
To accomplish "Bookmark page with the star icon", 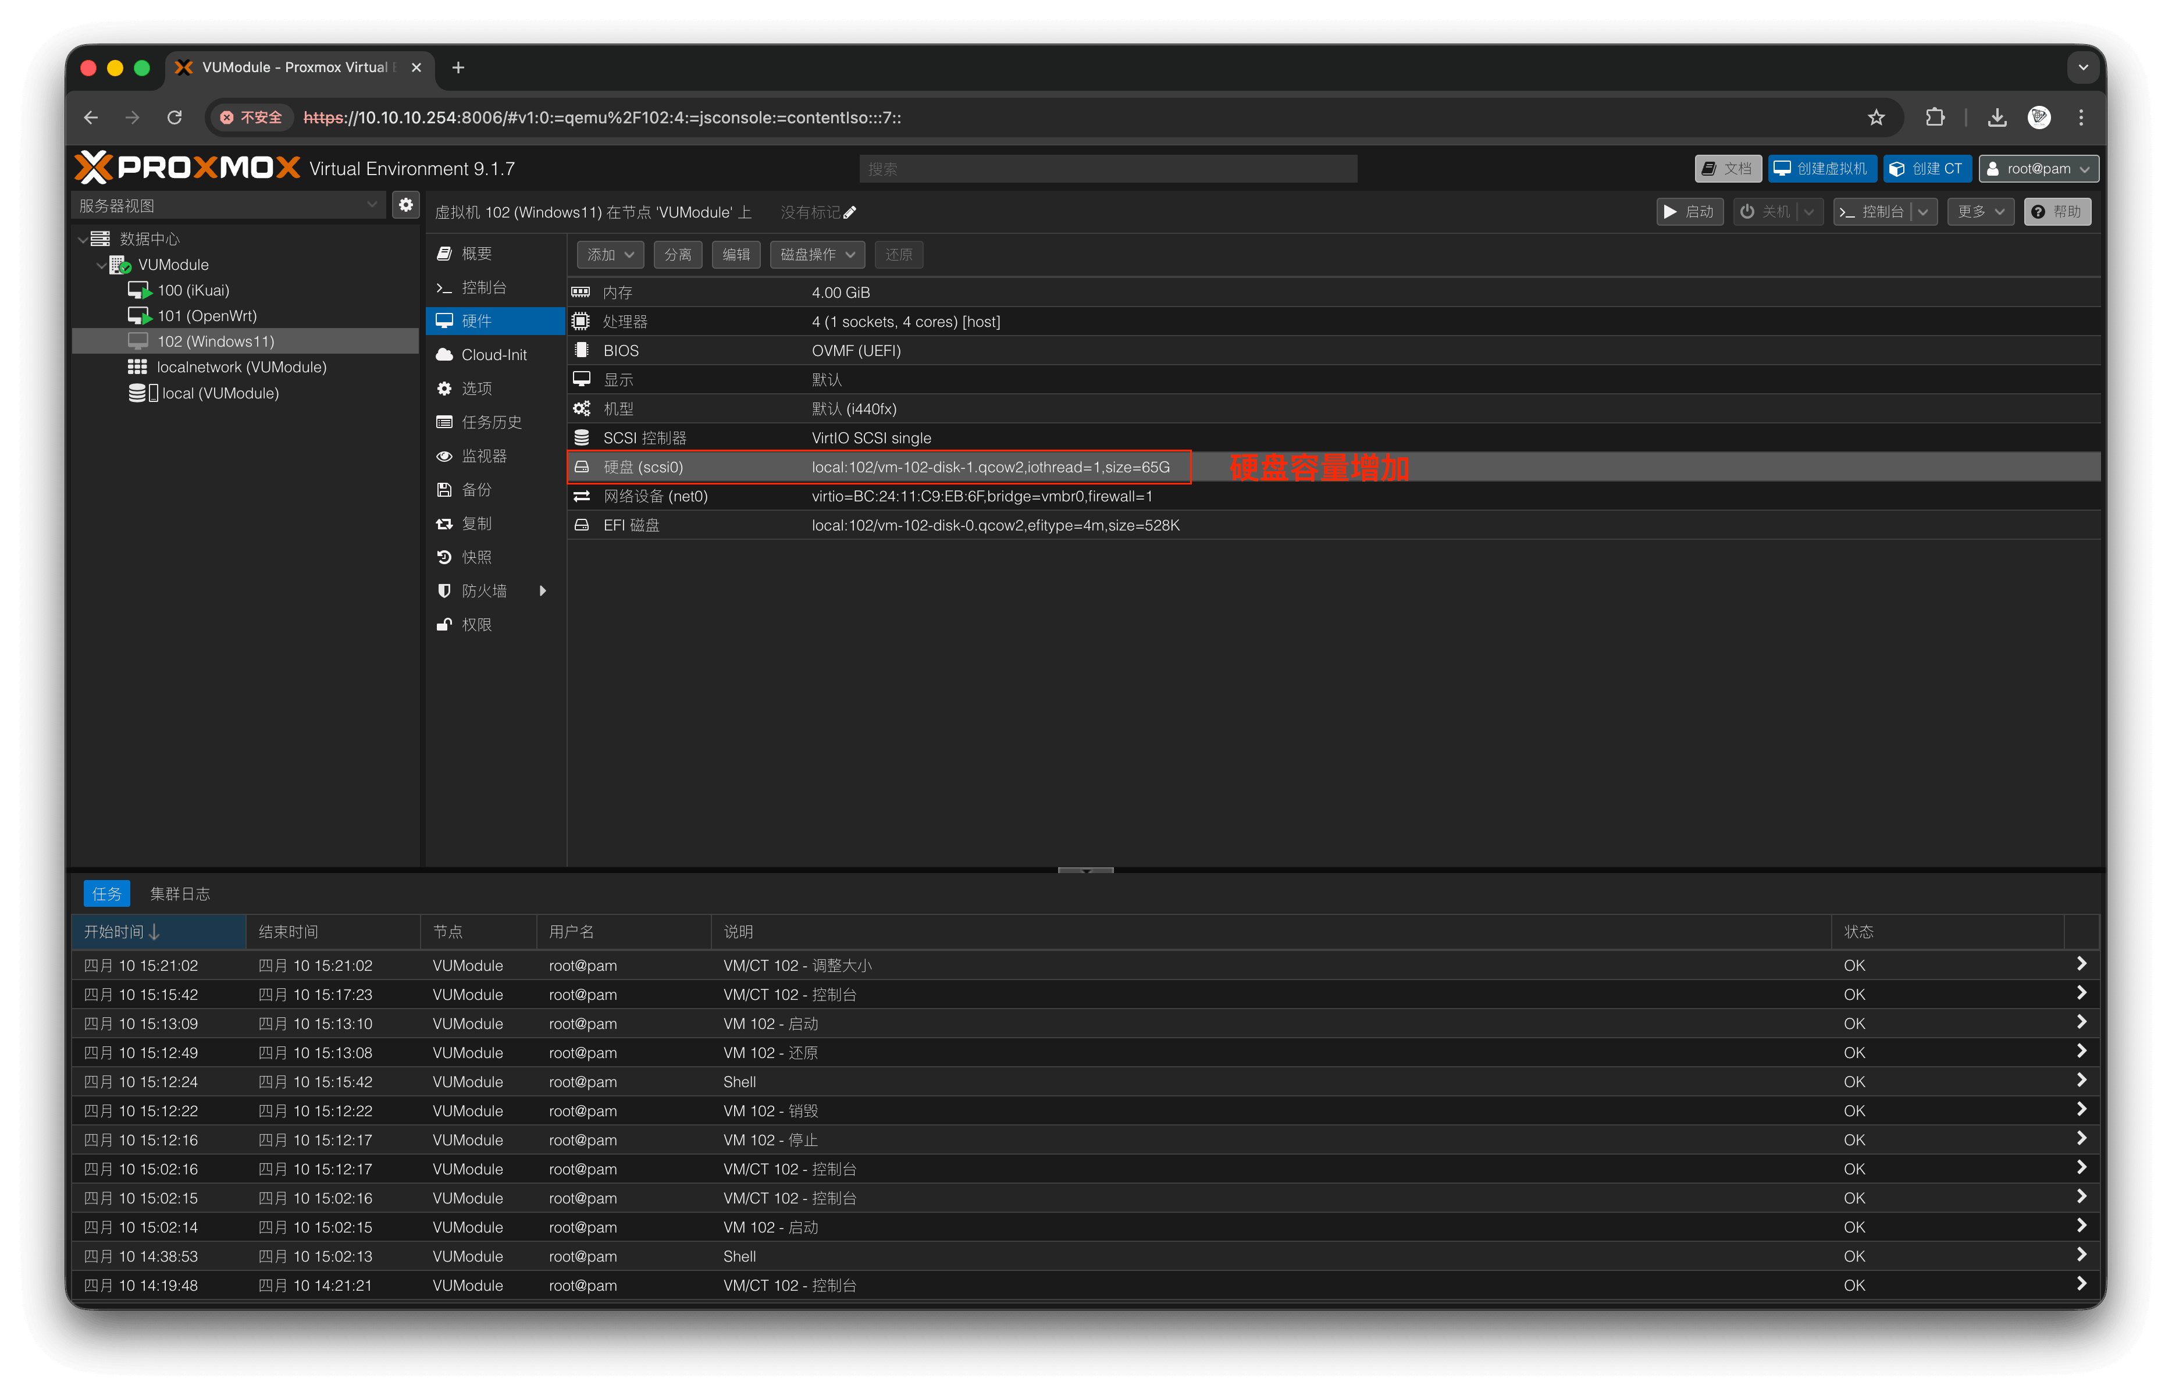I will click(x=1875, y=118).
